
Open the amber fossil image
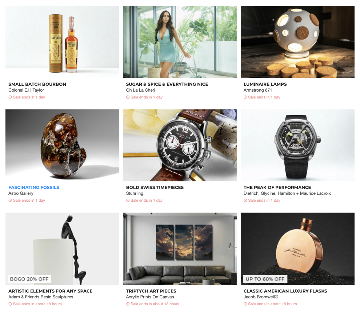tap(62, 145)
